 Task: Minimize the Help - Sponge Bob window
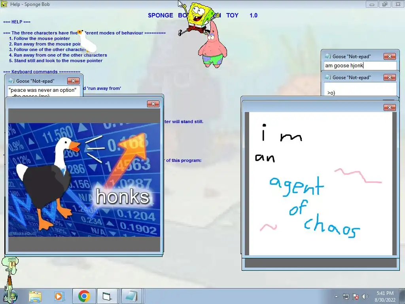point(372,4)
